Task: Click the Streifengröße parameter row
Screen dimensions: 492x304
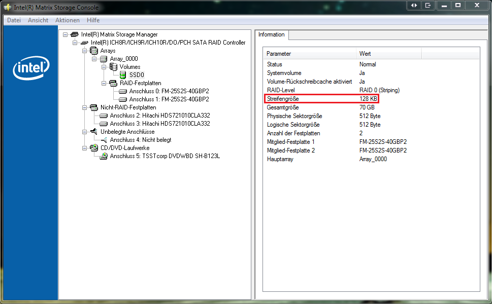Action: [x=371, y=99]
